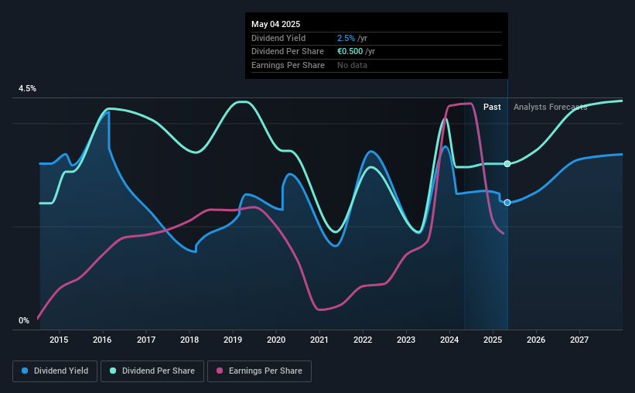Click the 'May 04 2025' tooltip date
This screenshot has width=635, height=393.
(x=276, y=24)
